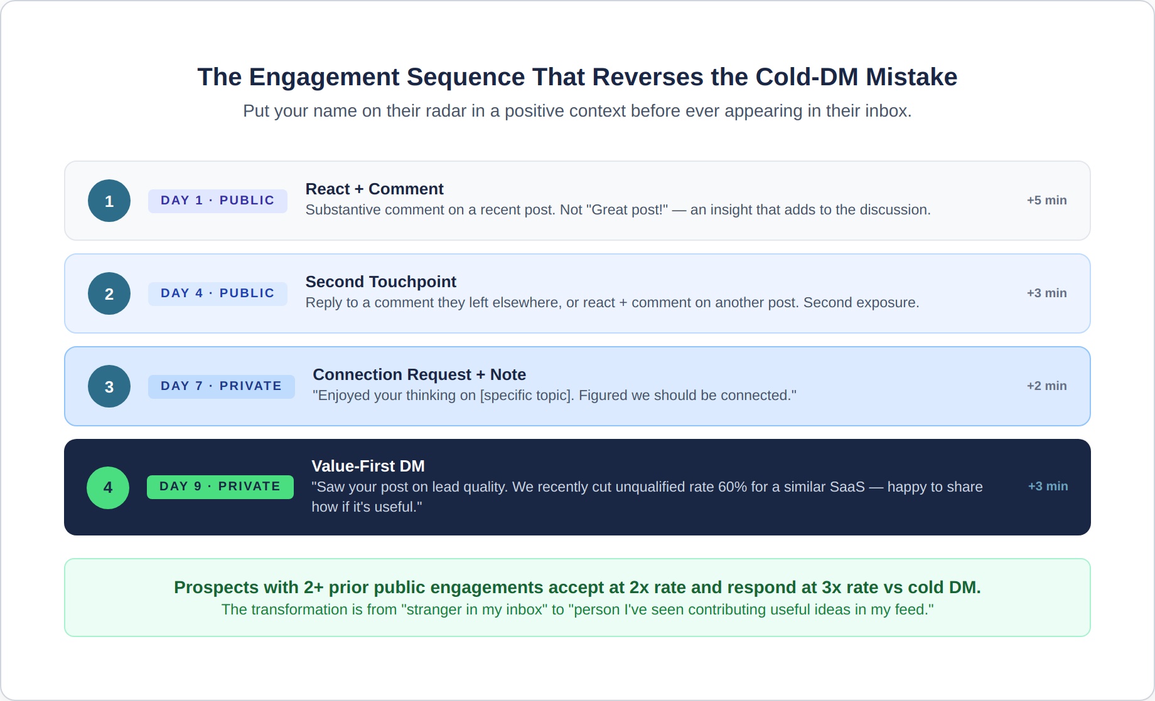Click the '+5 min' time label
The width and height of the screenshot is (1155, 701).
(1046, 201)
